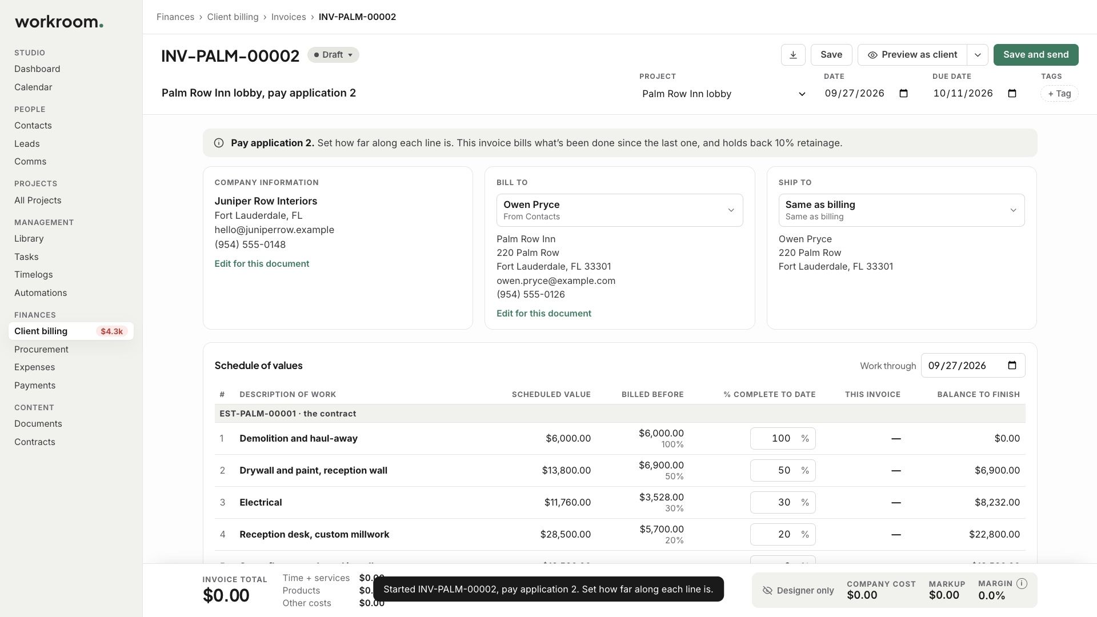Screen dimensions: 1097x617
Task: Click the $13,800.00 scheduled value
Action: click(x=566, y=471)
